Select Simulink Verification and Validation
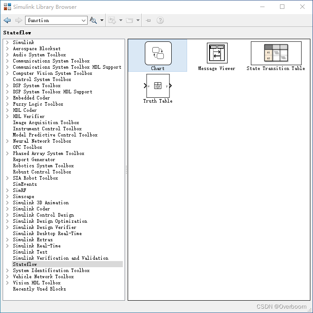 [61, 258]
